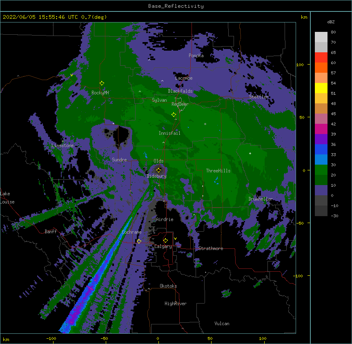352x344 pixels.
Task: Pick the bright green 30 dBZ legend swatch
Action: (321, 170)
